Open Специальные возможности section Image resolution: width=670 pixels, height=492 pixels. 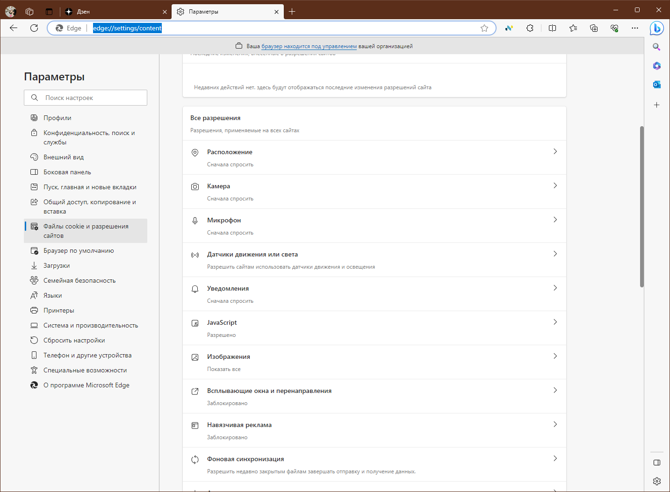86,370
